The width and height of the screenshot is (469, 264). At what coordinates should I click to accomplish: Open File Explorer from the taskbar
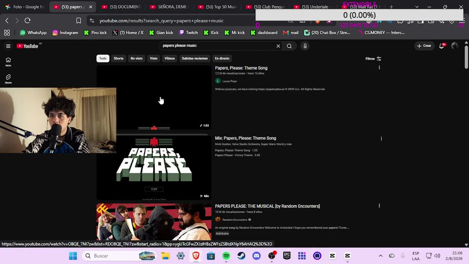pyautogui.click(x=166, y=256)
